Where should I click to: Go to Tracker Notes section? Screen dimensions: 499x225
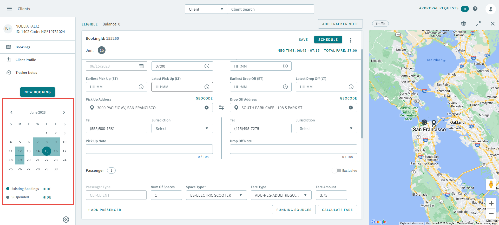[26, 72]
